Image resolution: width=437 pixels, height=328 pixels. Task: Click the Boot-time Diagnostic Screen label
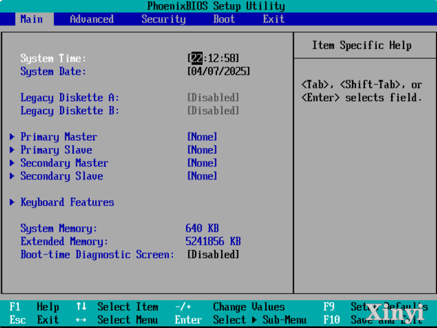[x=98, y=254]
